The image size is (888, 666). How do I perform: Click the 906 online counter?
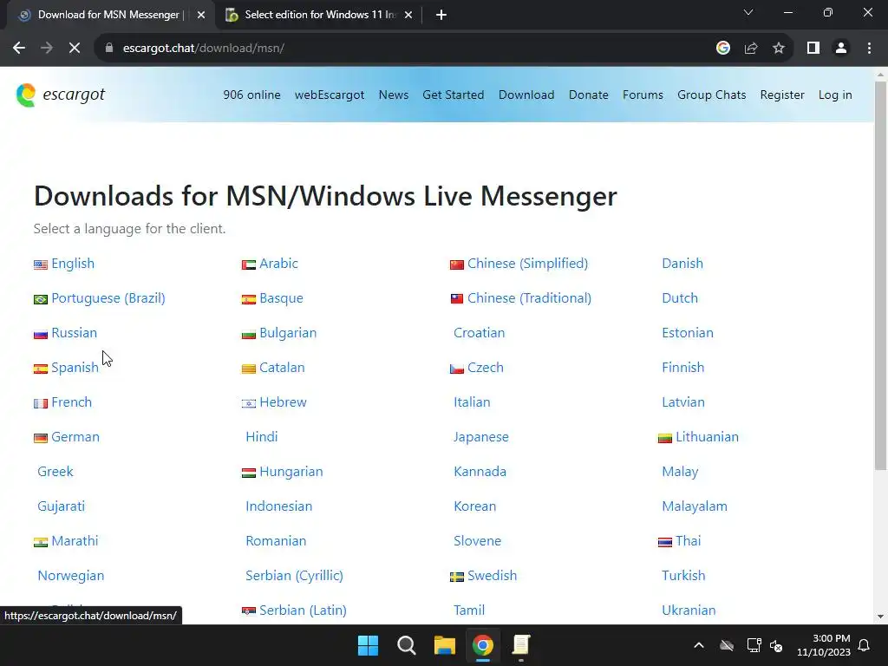[x=251, y=95]
